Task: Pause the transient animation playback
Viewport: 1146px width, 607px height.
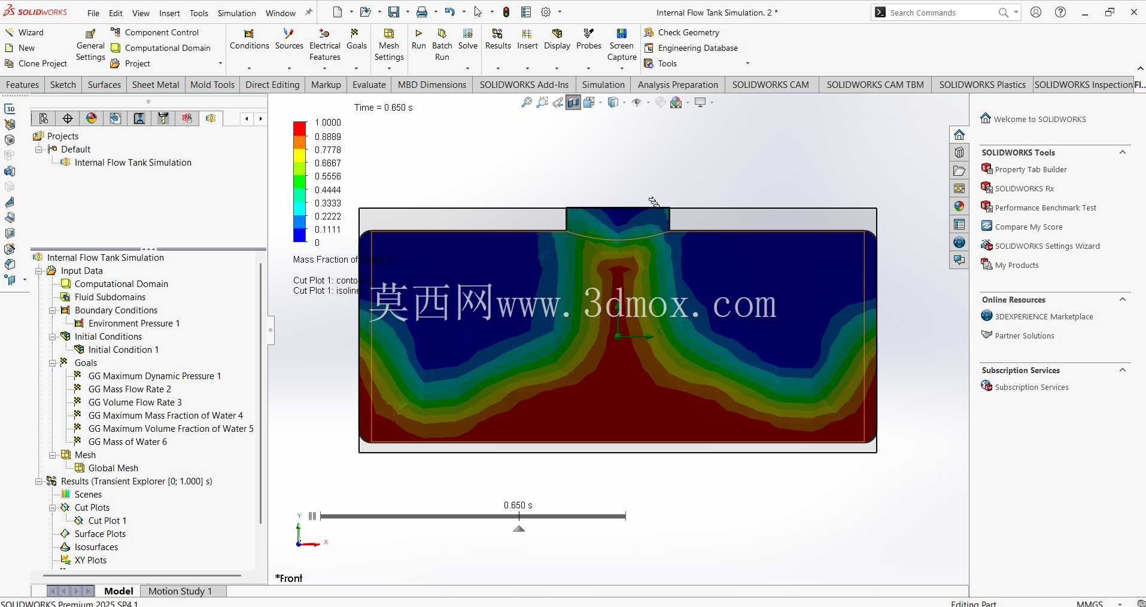Action: click(312, 516)
